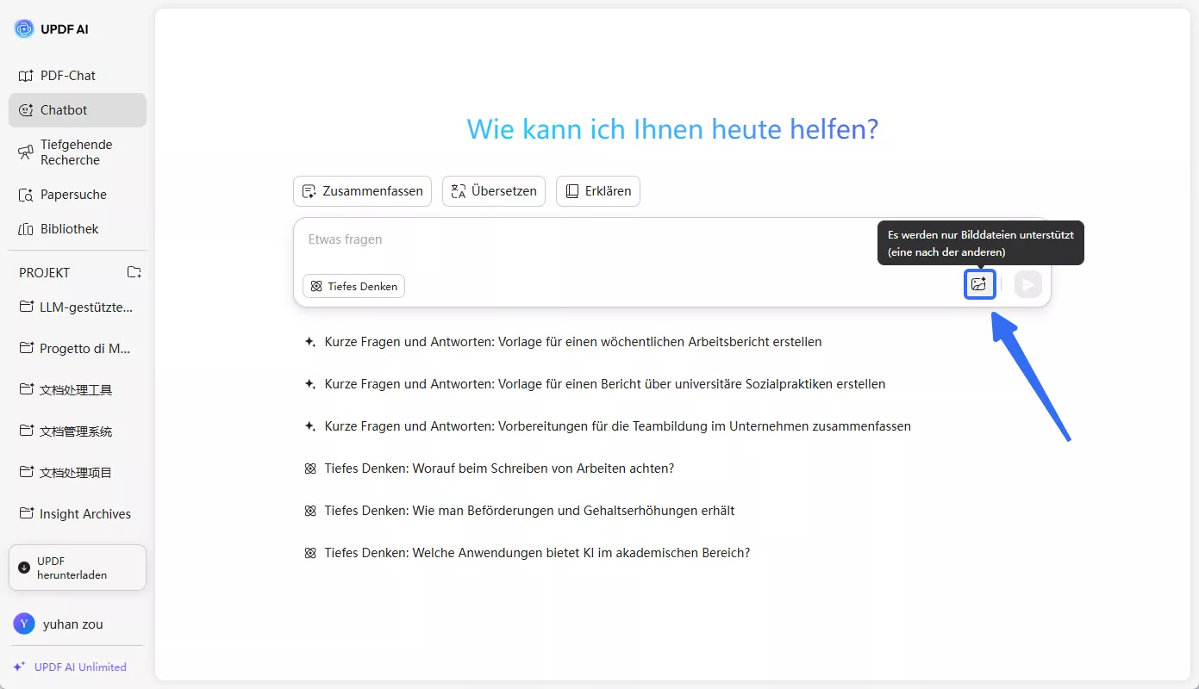Pick the KI im akademischen Bereich suggestion
The height and width of the screenshot is (689, 1199).
tap(528, 553)
